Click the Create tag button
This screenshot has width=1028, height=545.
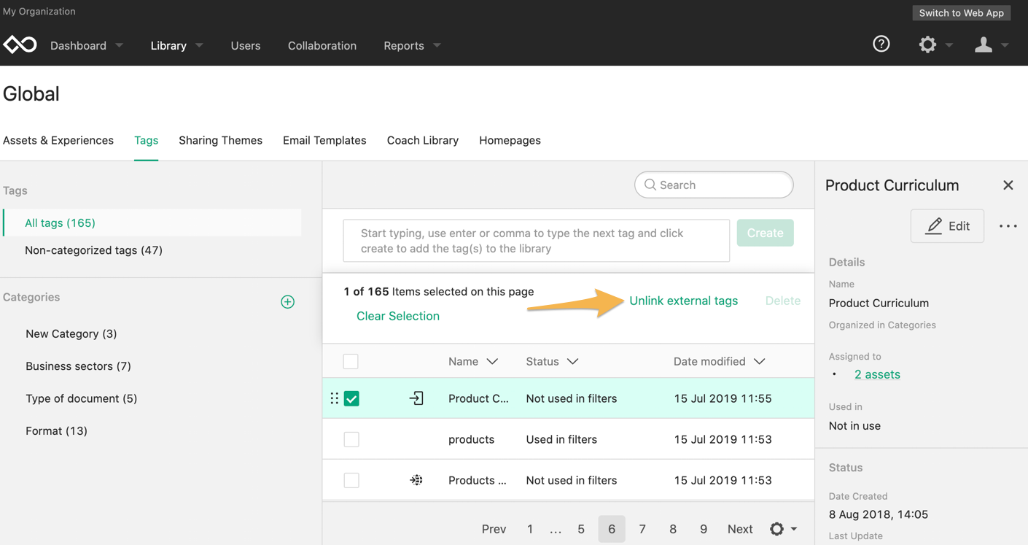(x=765, y=233)
